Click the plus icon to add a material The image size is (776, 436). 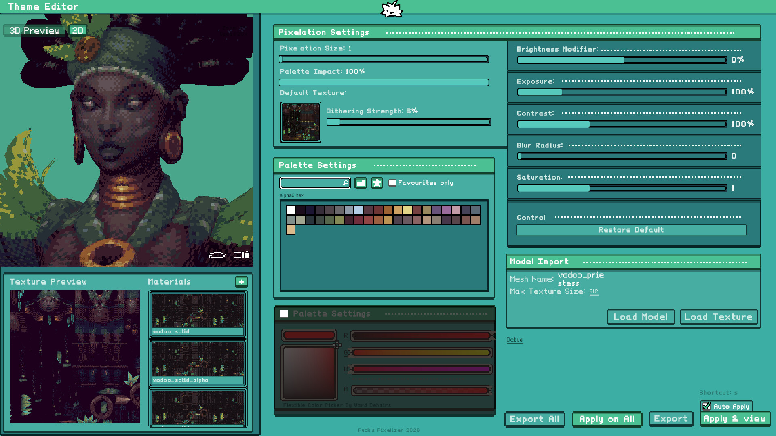(x=241, y=282)
